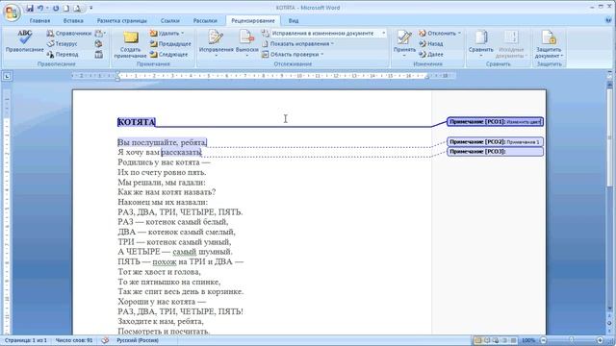Viewport: 616px width, 346px height.
Task: Switch to Вставка tab
Action: (73, 21)
